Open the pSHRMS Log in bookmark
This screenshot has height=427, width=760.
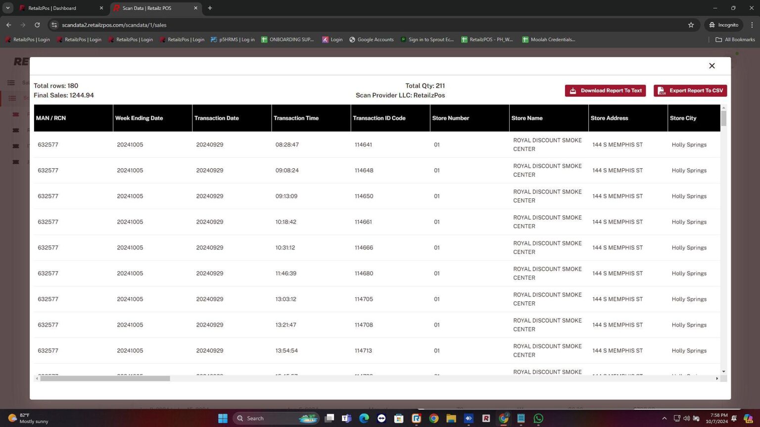233,40
